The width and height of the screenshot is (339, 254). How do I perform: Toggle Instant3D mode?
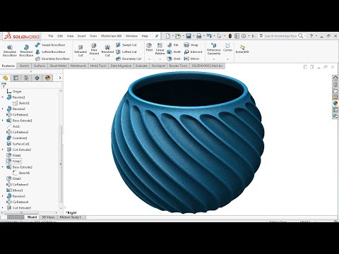[242, 49]
